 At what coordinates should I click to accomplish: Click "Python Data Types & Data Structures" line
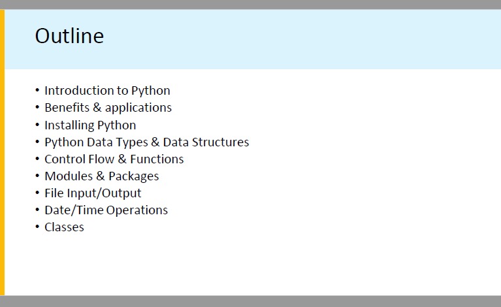[x=146, y=142]
